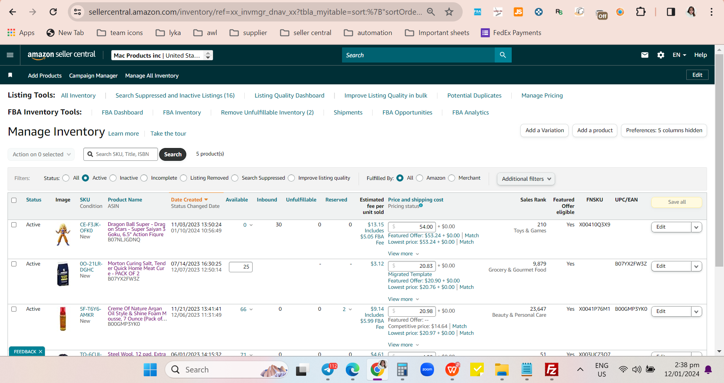Open Manage All Inventory menu item
724x383 pixels.
coord(152,76)
